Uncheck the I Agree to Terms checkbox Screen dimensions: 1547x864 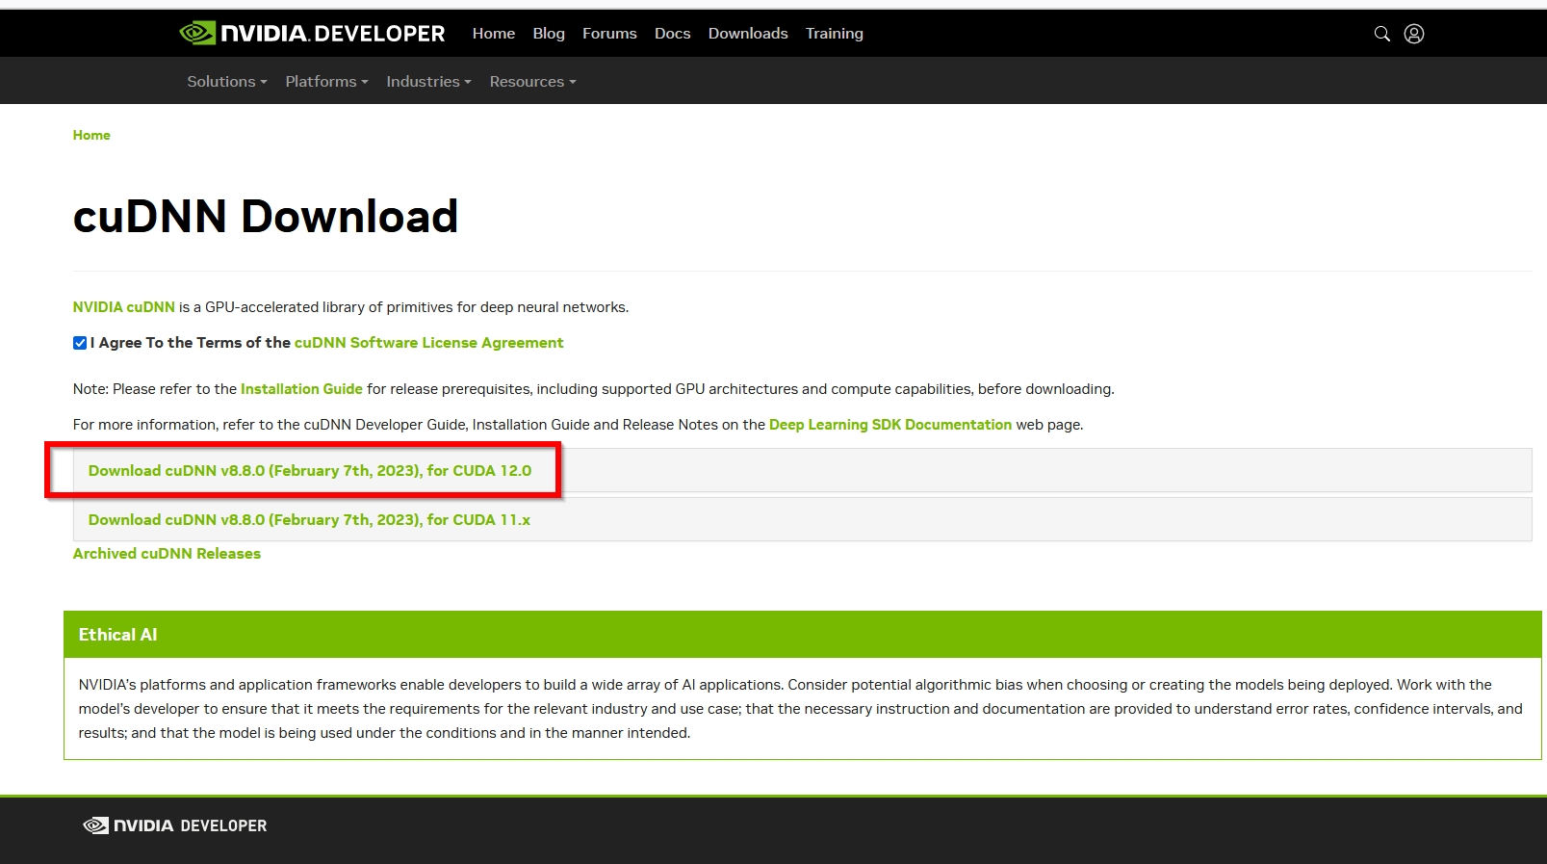pos(80,343)
